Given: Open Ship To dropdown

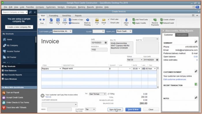Looking at the screenshot, I should pos(157,39).
